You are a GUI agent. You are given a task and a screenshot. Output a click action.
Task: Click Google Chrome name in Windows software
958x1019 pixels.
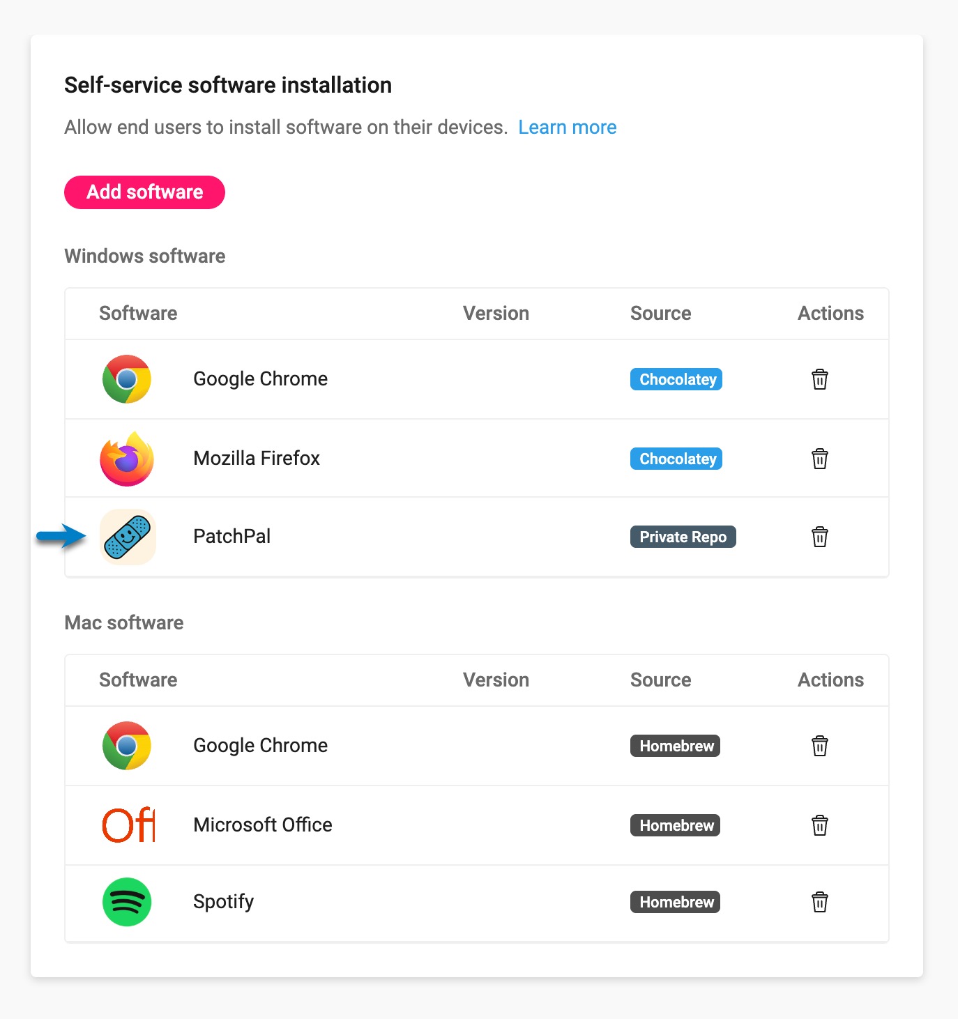click(260, 378)
